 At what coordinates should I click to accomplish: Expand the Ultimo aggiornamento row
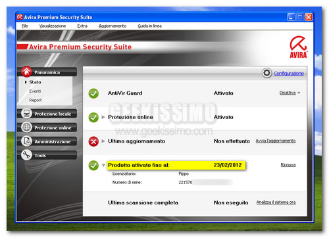coord(103,141)
